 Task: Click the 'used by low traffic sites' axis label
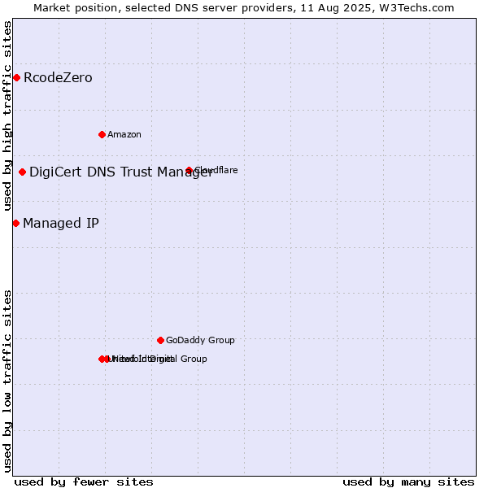[7, 381]
